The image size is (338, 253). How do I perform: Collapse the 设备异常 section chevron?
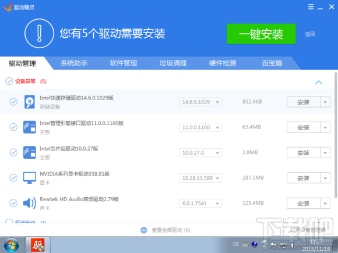pos(319,82)
